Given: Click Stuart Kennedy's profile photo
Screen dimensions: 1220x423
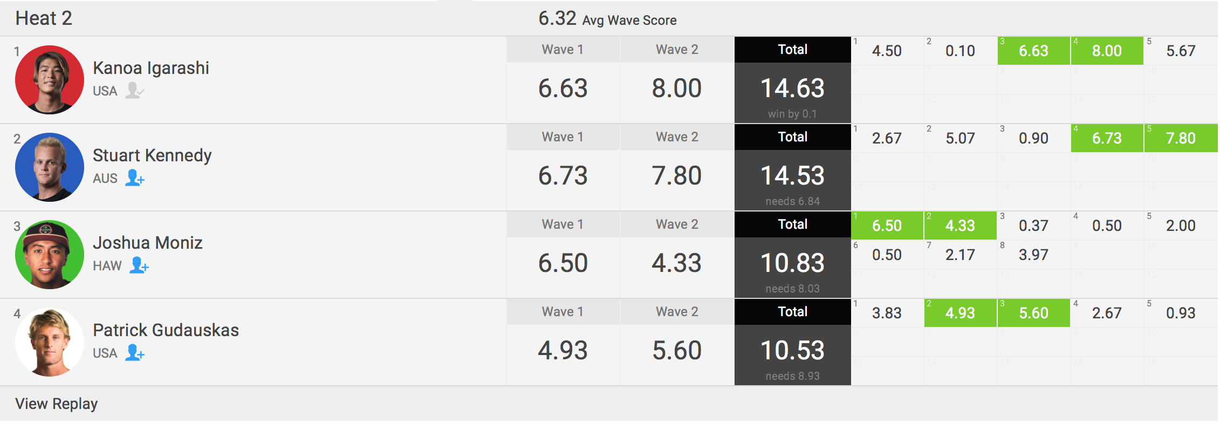Looking at the screenshot, I should tap(50, 167).
